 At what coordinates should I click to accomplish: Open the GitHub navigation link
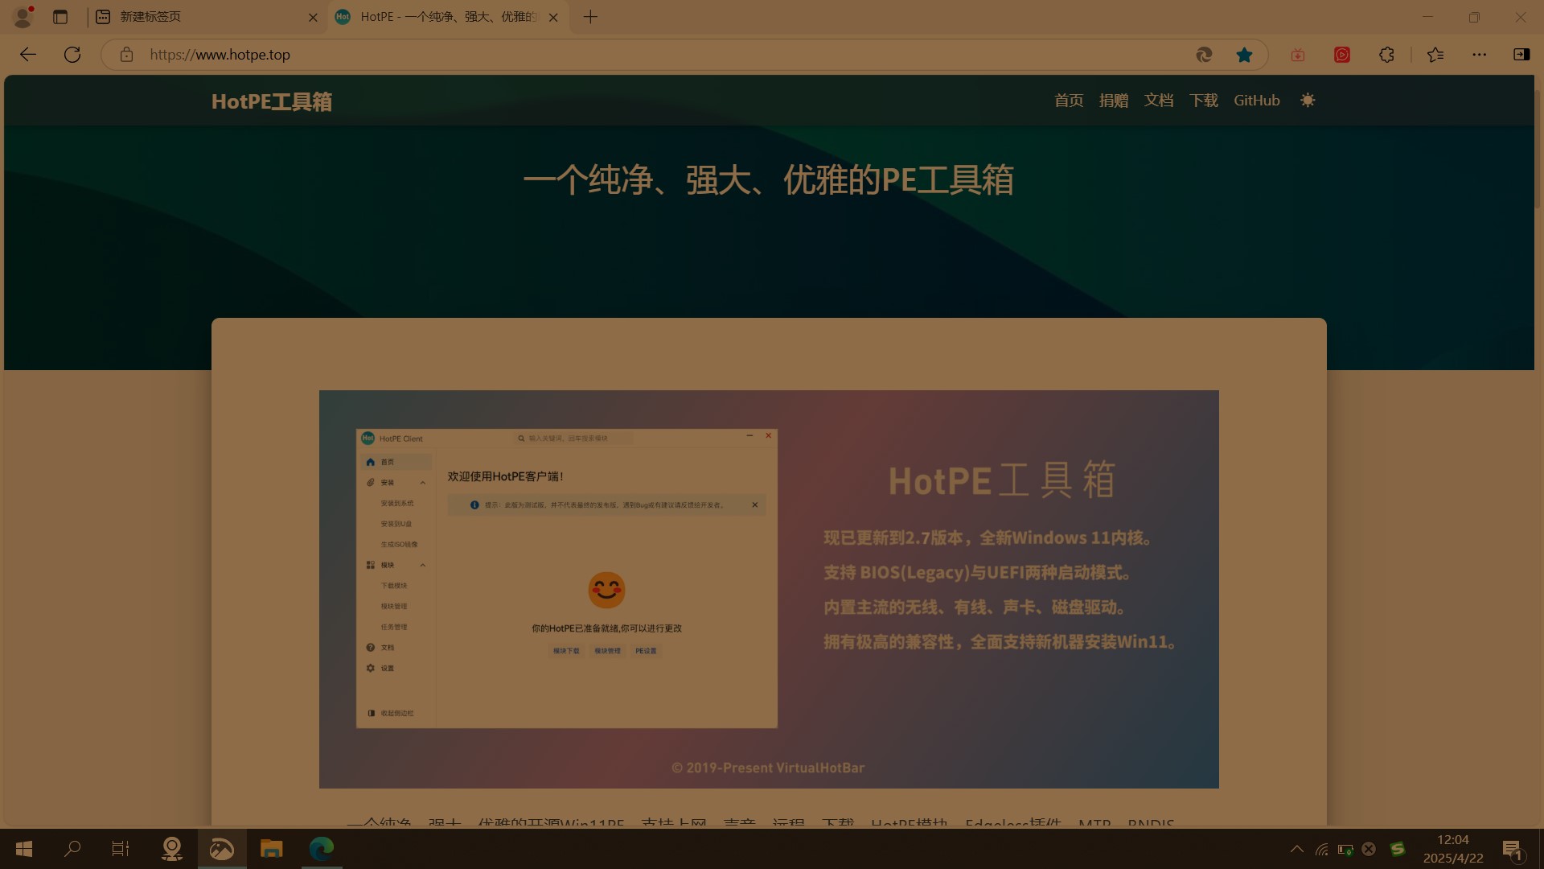pos(1257,101)
